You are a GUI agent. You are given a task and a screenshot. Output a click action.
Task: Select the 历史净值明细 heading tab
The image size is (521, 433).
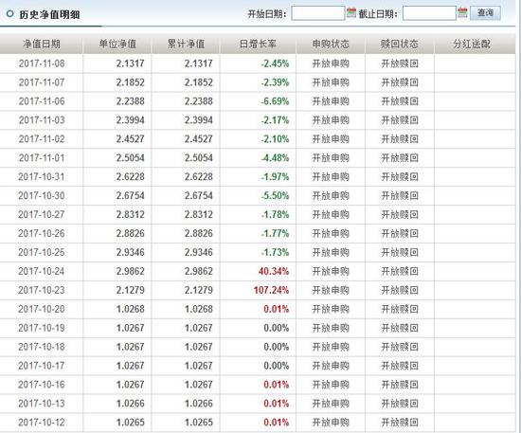pyautogui.click(x=49, y=14)
